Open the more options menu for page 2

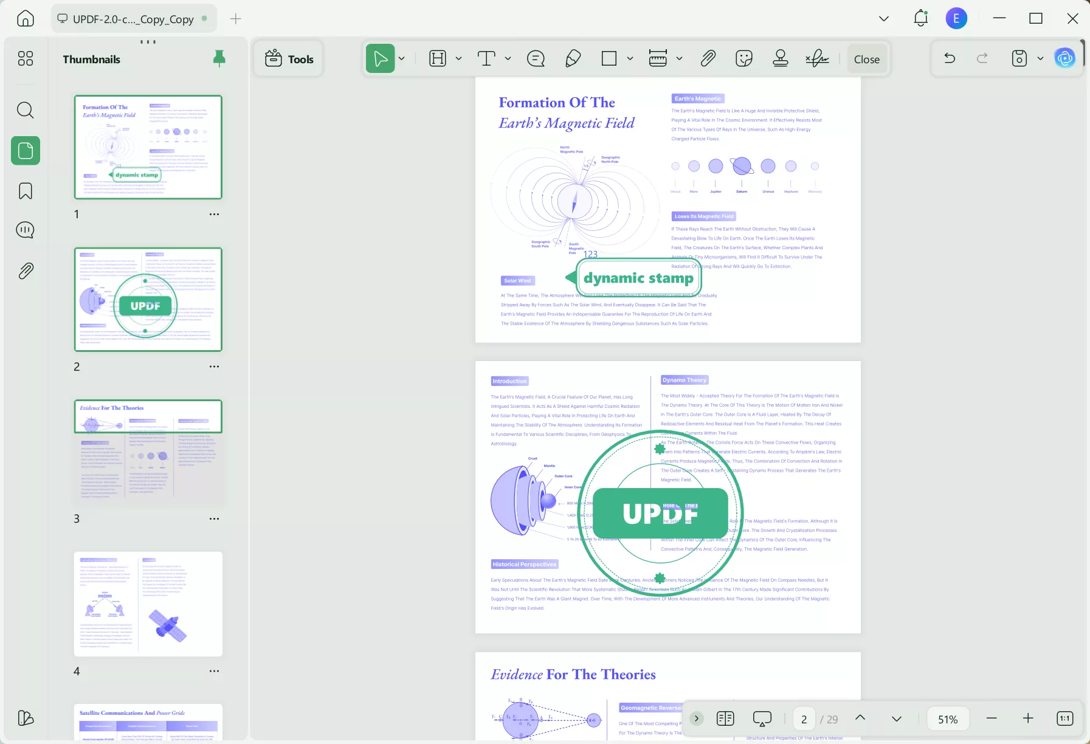tap(214, 367)
